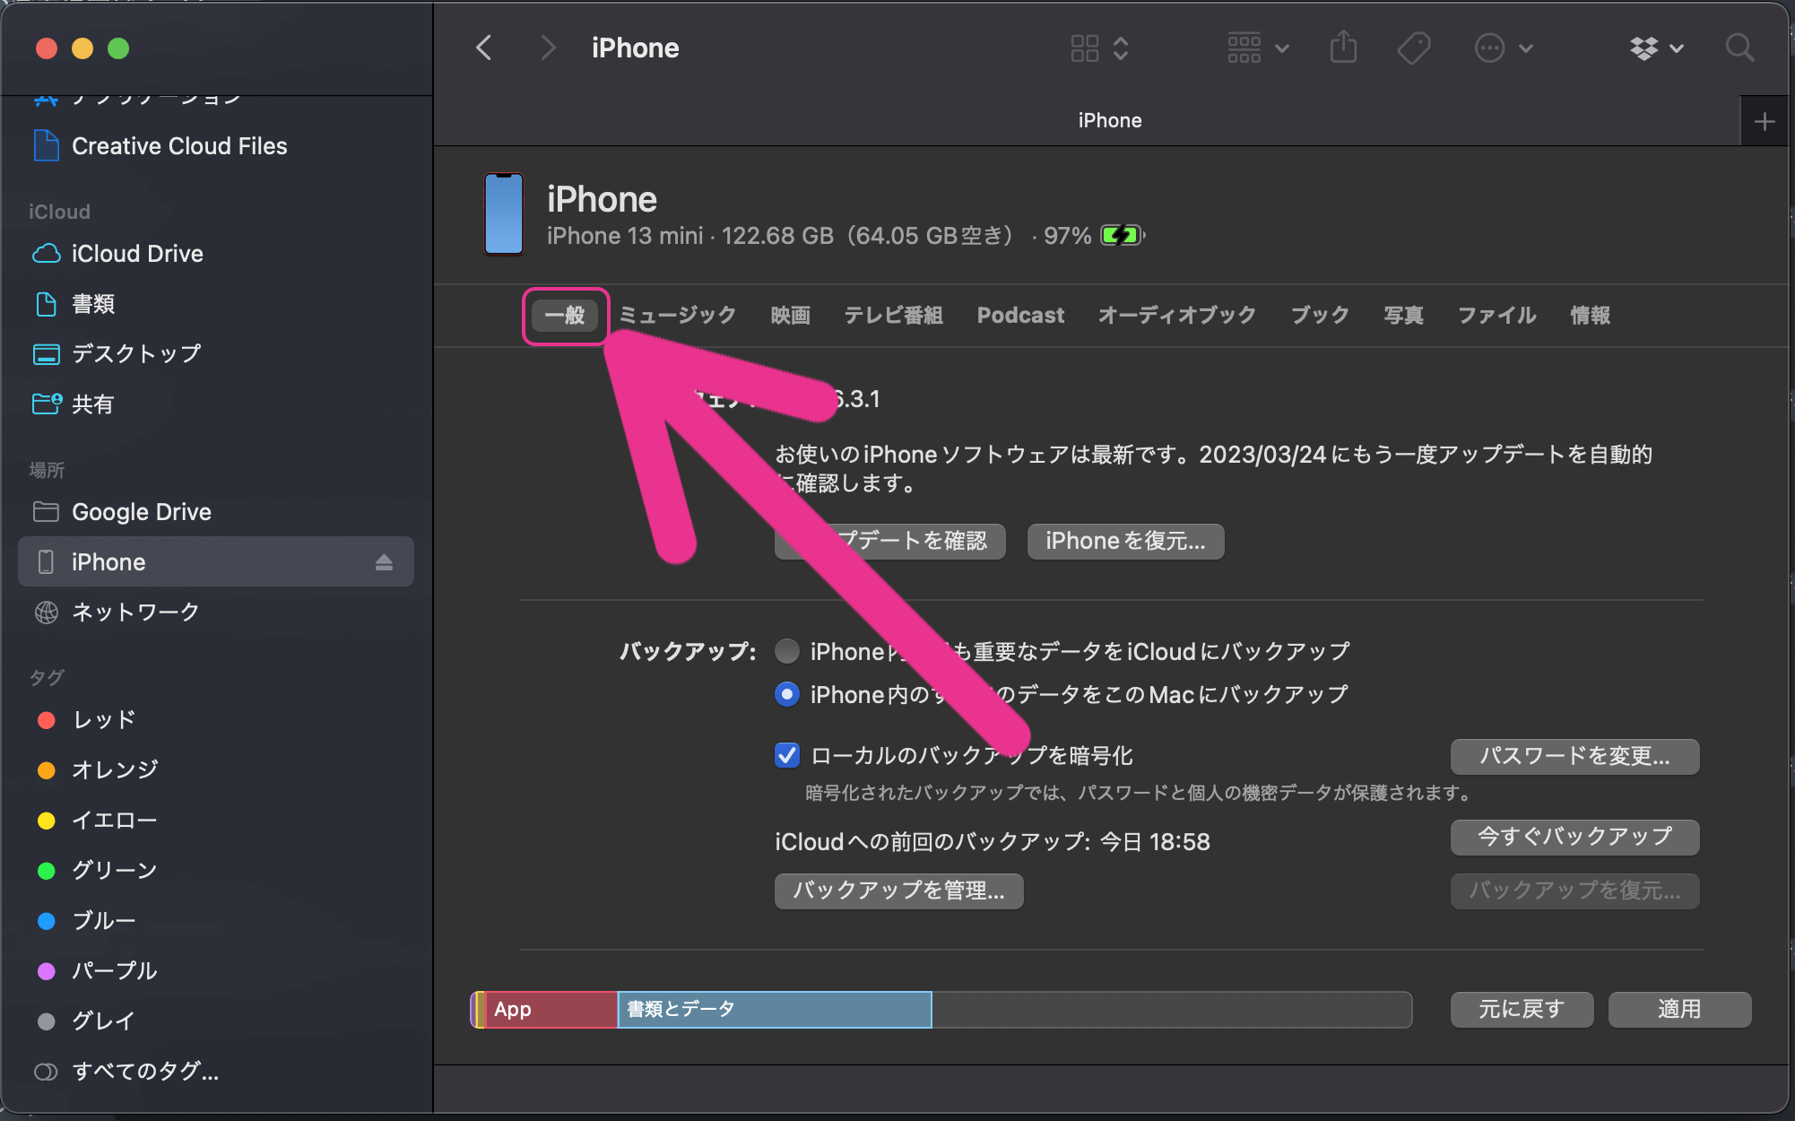Open the group-by dropdown in the toolbar
The image size is (1795, 1121).
(1257, 48)
